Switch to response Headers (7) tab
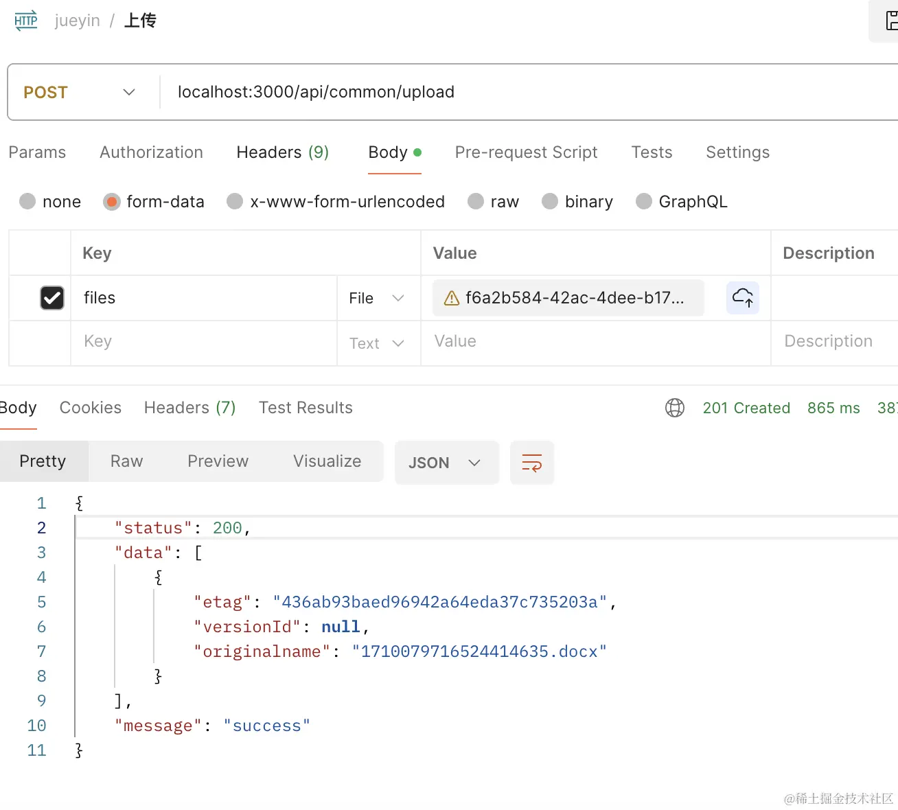 (x=190, y=408)
